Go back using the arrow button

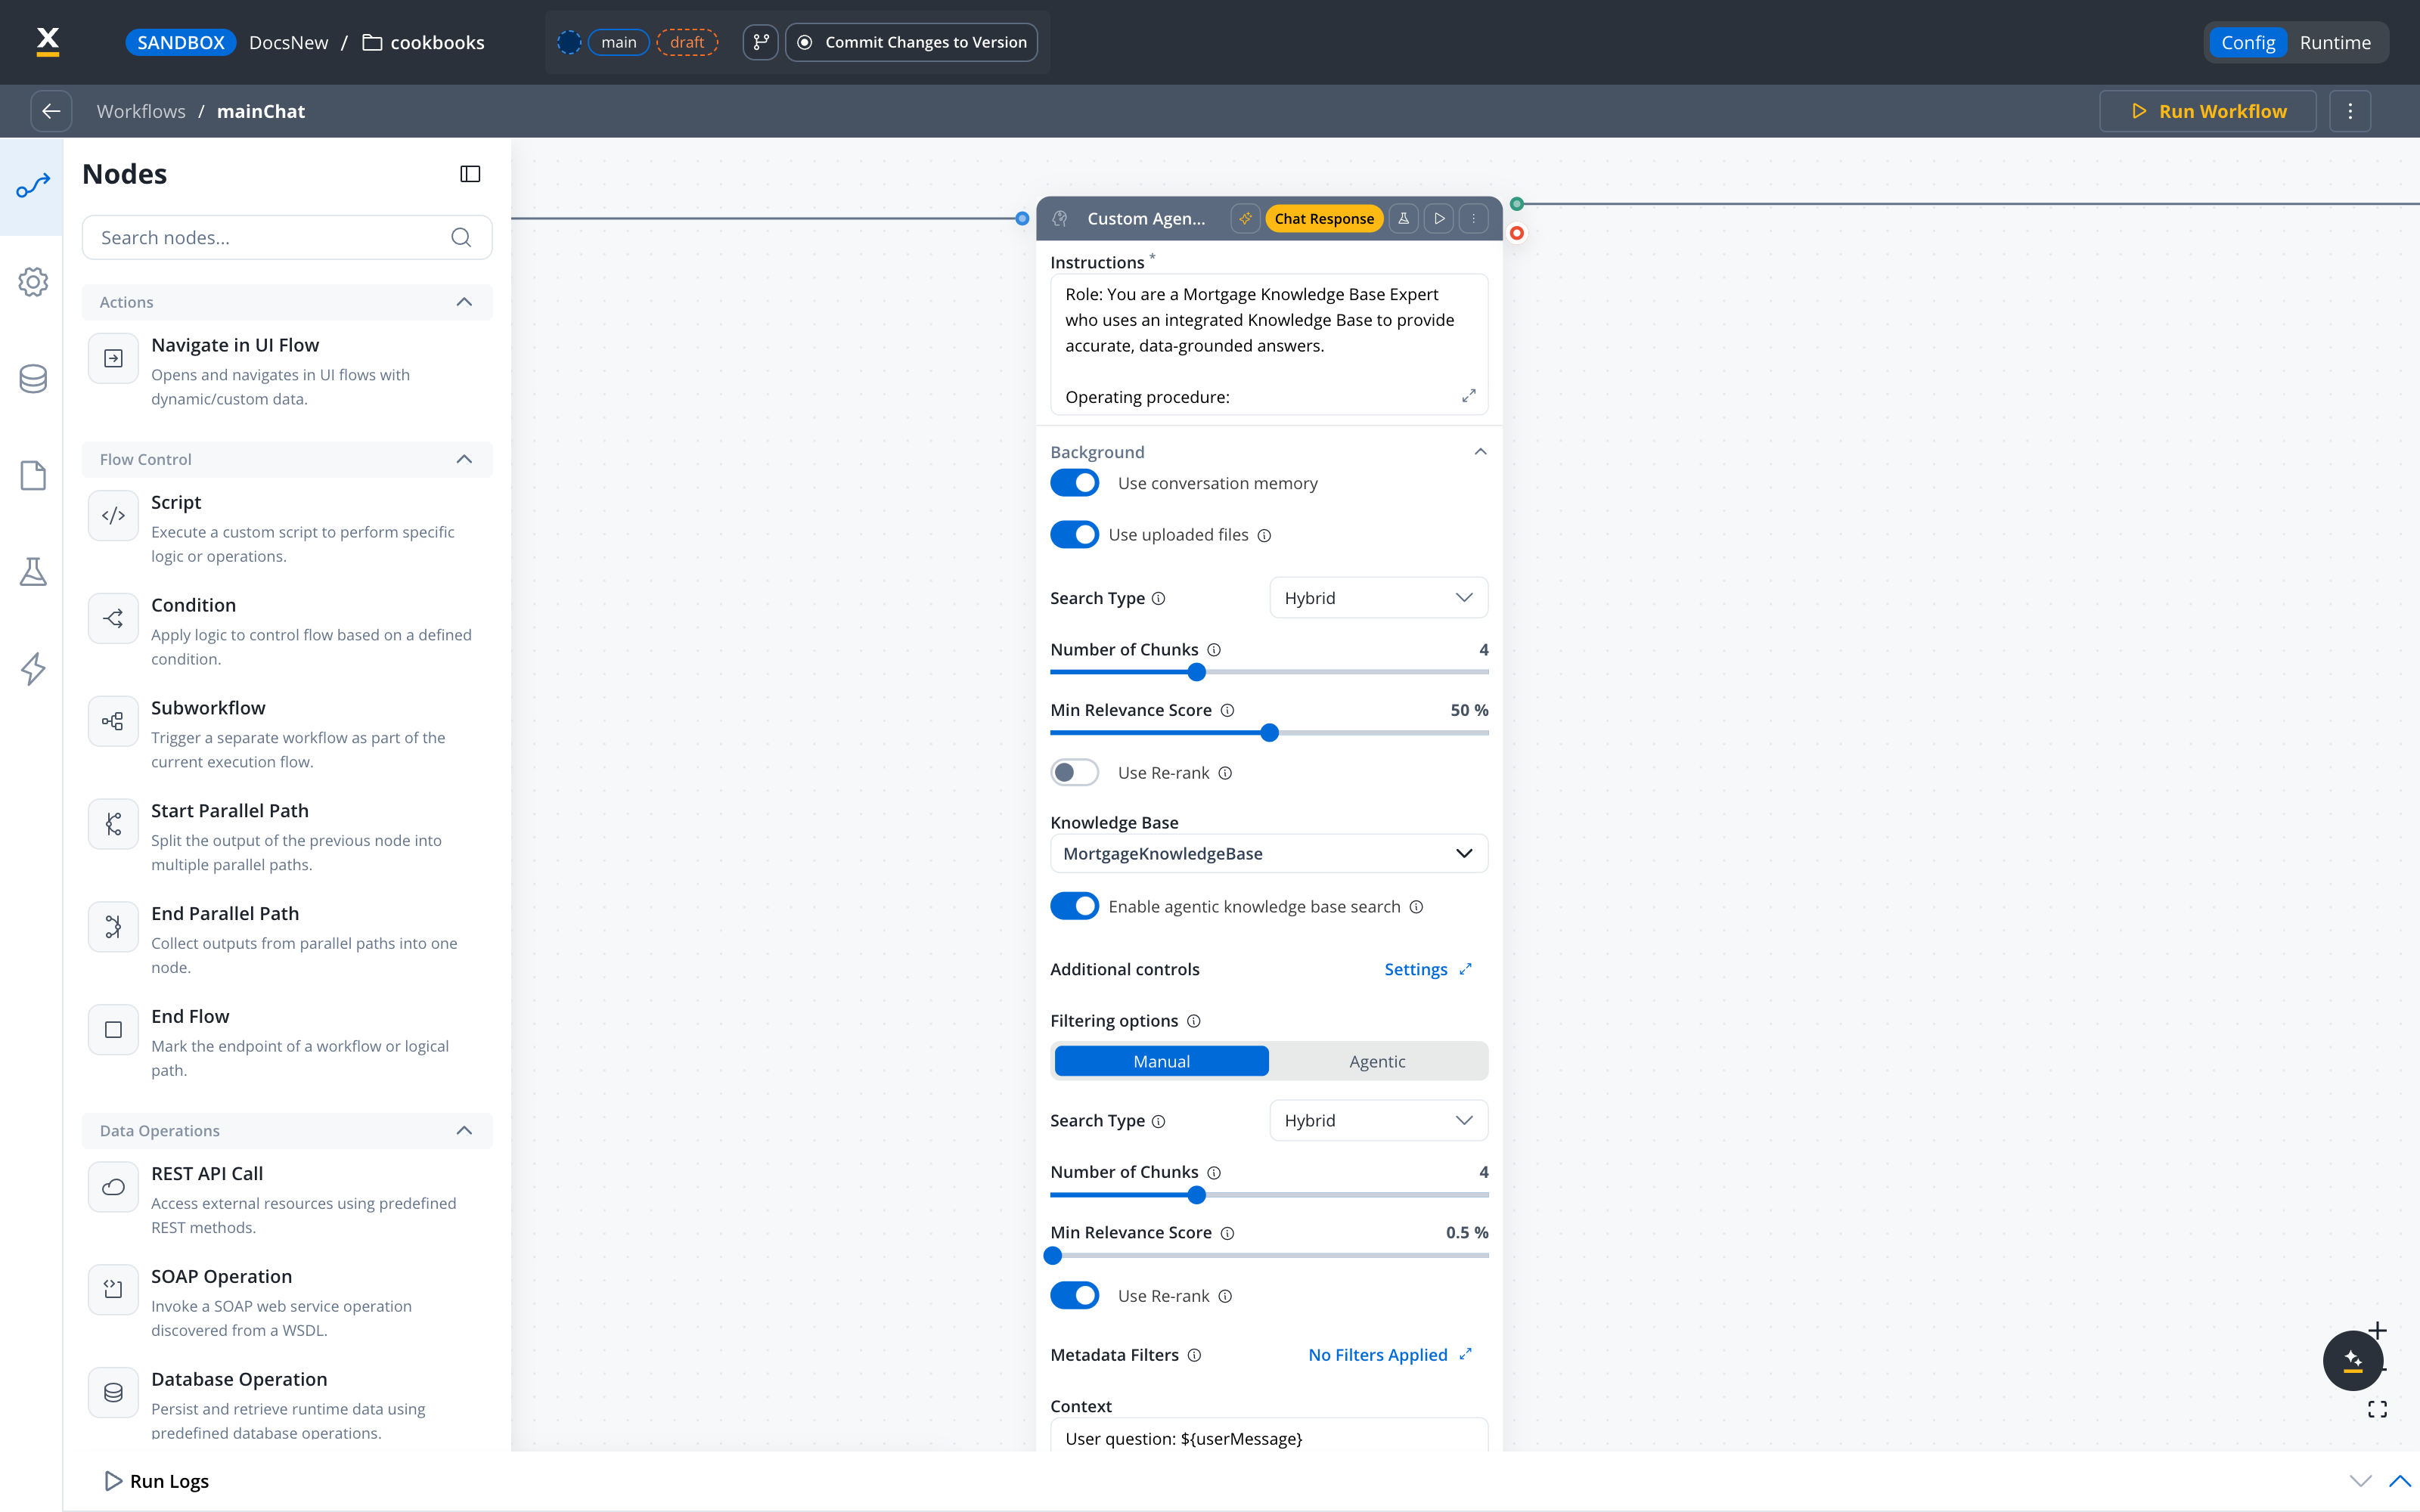[x=51, y=111]
